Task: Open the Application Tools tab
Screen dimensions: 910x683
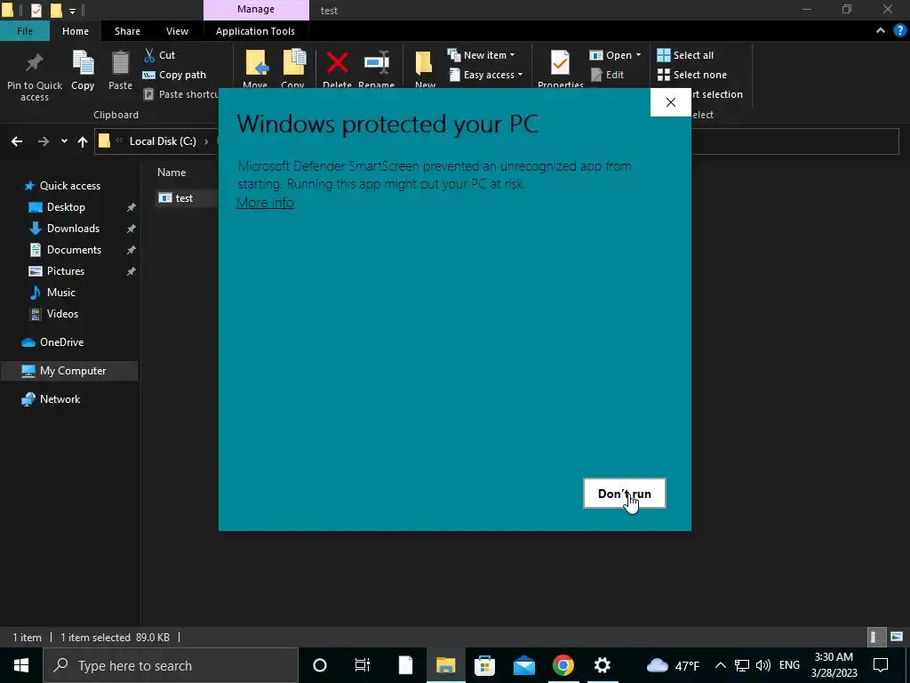Action: [255, 31]
